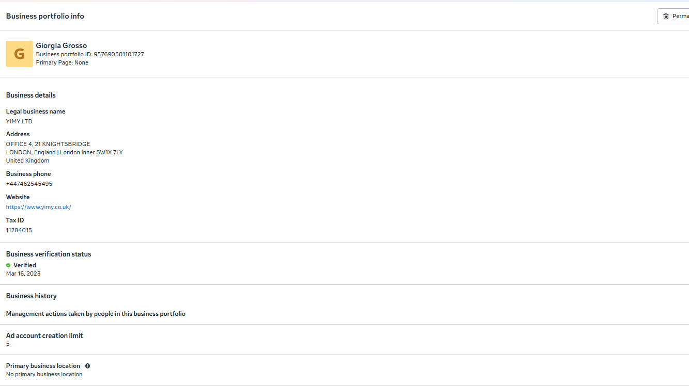Click the yellow G portfolio avatar
The height and width of the screenshot is (386, 689).
click(x=19, y=54)
